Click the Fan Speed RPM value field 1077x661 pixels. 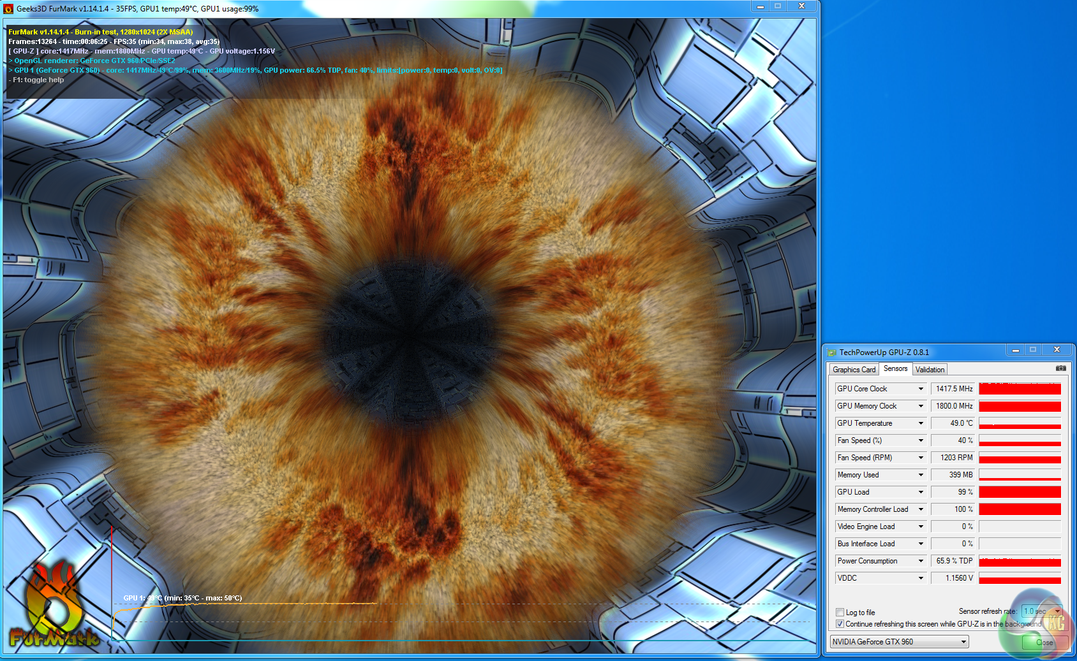tap(953, 458)
